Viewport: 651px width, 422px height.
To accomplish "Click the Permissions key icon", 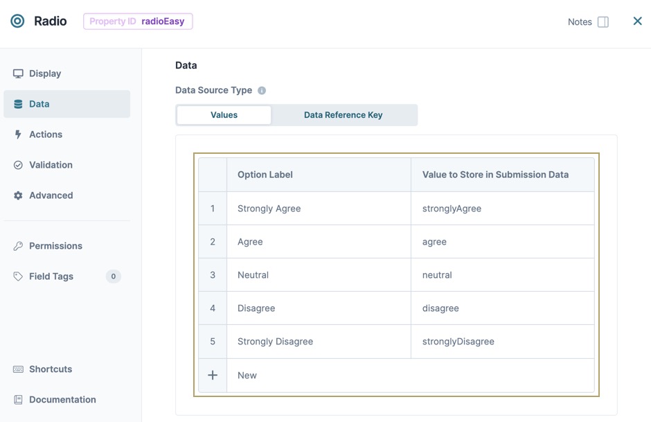I will [x=18, y=246].
